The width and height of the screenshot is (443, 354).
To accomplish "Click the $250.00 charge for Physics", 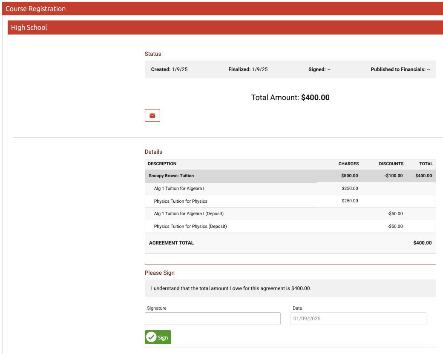I will tap(350, 201).
